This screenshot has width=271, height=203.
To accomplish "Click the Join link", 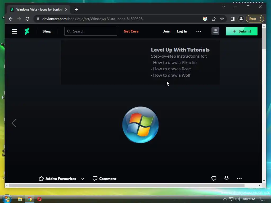I will pyautogui.click(x=167, y=31).
